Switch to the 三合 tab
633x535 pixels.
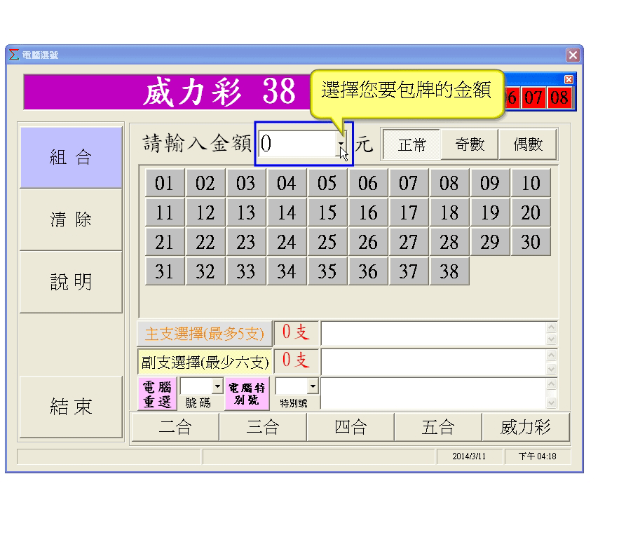[x=263, y=427]
